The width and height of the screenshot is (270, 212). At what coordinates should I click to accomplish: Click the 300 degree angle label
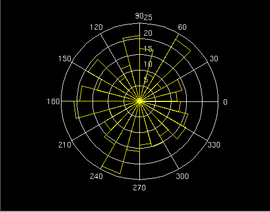pyautogui.click(x=182, y=176)
